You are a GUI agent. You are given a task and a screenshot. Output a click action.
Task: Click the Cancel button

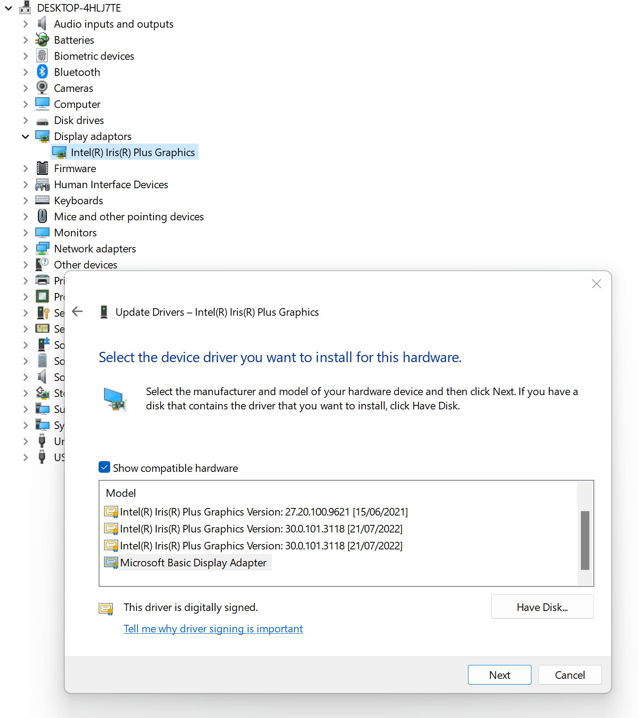[x=570, y=675]
